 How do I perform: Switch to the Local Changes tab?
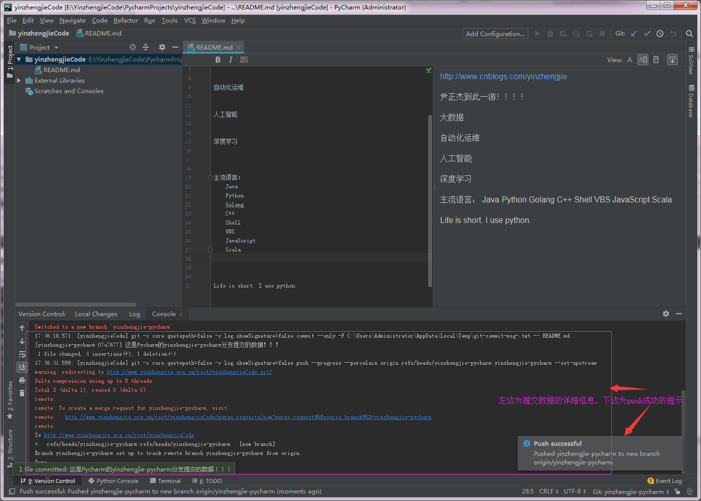(96, 314)
